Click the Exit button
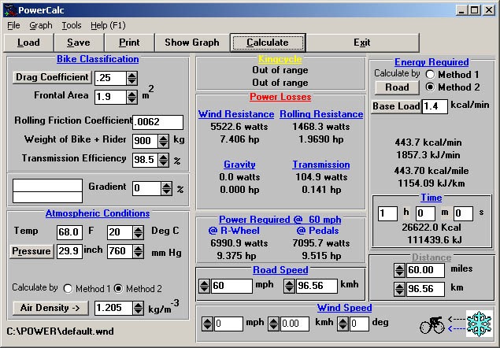Screen dimensions: 500x348 coord(362,43)
